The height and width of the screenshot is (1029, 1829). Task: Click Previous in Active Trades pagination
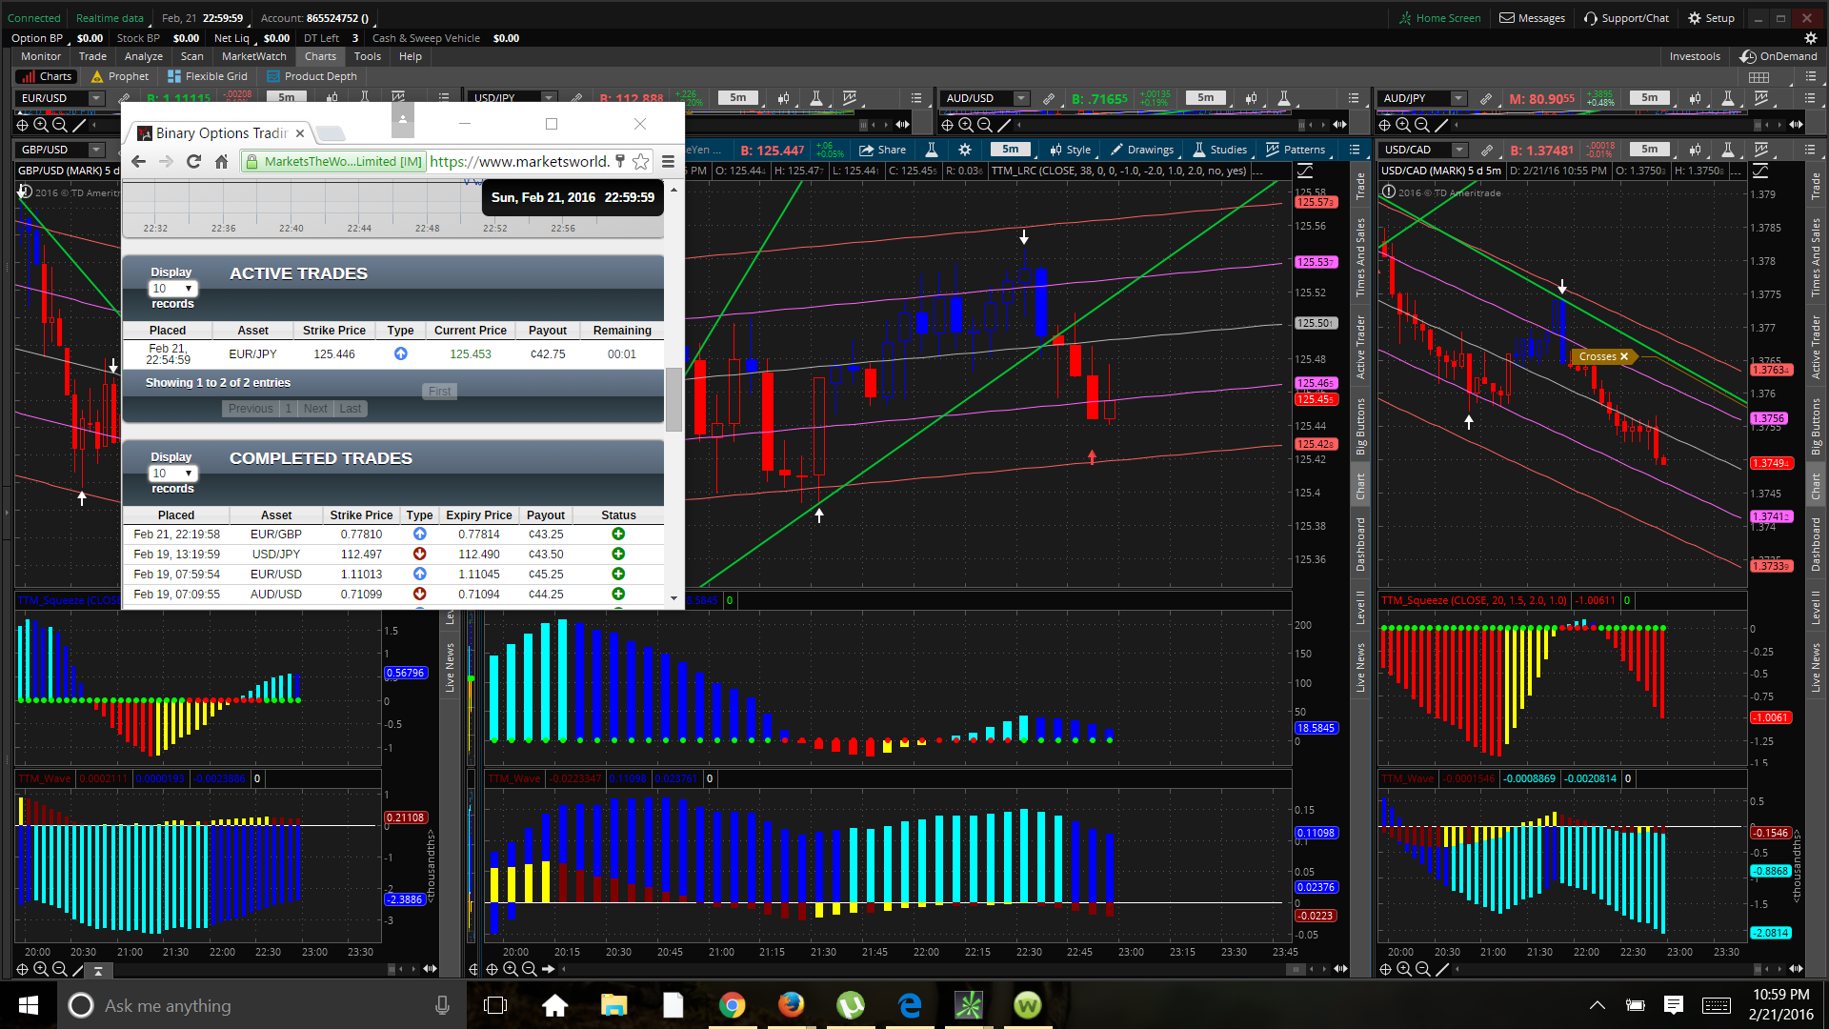(x=251, y=409)
